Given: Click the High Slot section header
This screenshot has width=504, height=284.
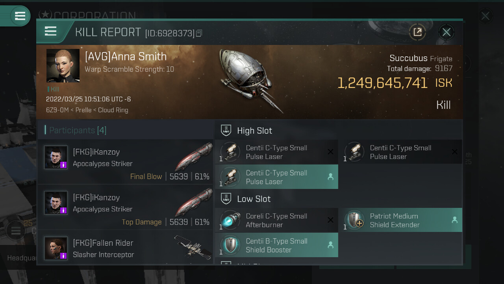Looking at the screenshot, I should click(x=254, y=131).
